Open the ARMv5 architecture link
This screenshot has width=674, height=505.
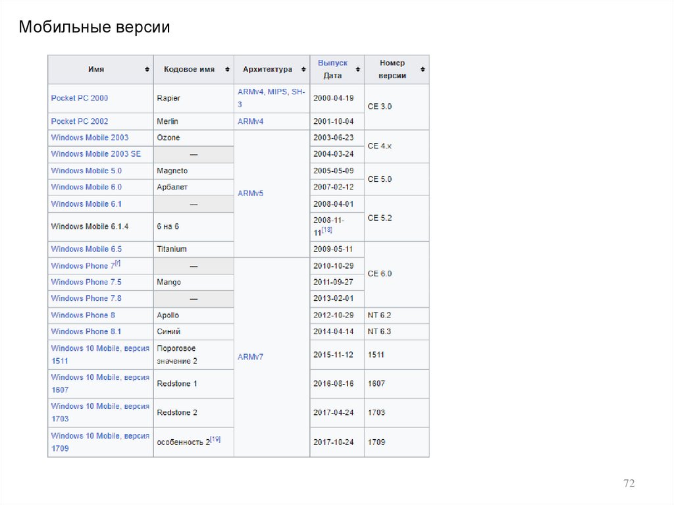click(251, 194)
